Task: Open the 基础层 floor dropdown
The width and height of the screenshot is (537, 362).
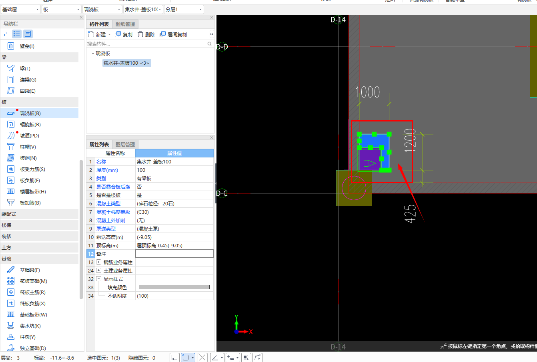Action: coord(20,9)
